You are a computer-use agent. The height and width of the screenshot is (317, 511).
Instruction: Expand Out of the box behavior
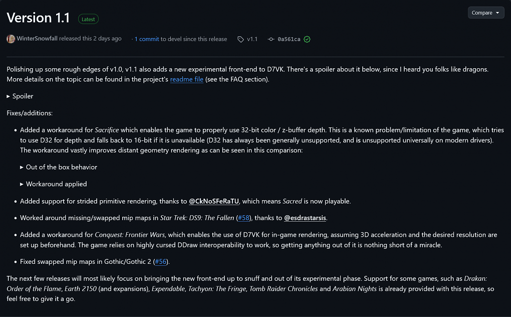click(x=59, y=167)
